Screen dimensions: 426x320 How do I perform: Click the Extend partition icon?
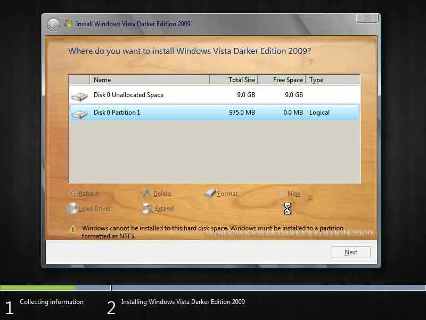click(x=147, y=209)
